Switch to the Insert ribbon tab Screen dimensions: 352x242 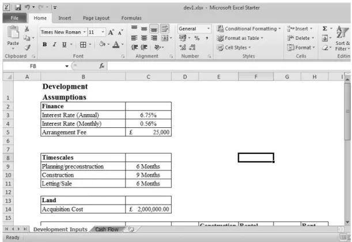(x=65, y=18)
